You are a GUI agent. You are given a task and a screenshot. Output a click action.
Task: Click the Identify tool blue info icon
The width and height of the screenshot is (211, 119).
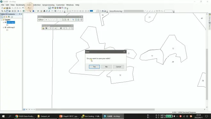coord(33,11)
